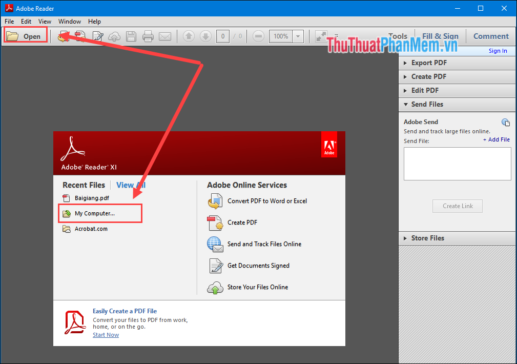Click inside the page number field

click(222, 36)
